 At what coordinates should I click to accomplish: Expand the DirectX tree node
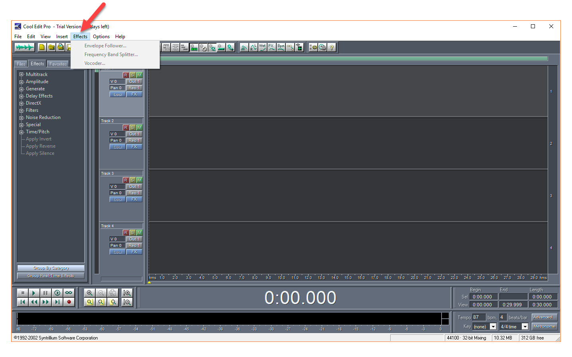coord(22,103)
